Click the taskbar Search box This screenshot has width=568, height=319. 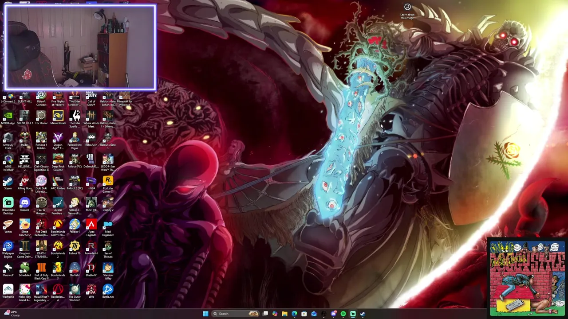point(235,314)
